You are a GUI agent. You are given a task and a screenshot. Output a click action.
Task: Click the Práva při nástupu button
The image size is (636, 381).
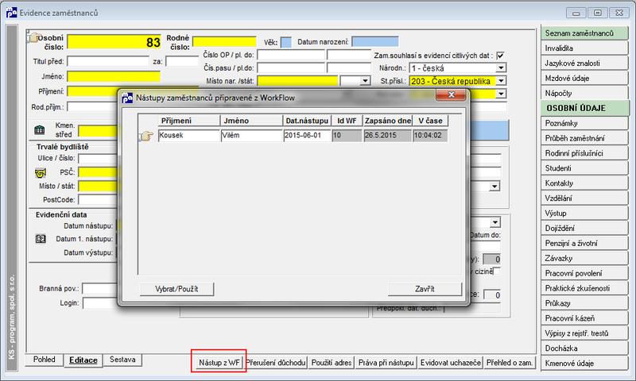pyautogui.click(x=386, y=363)
